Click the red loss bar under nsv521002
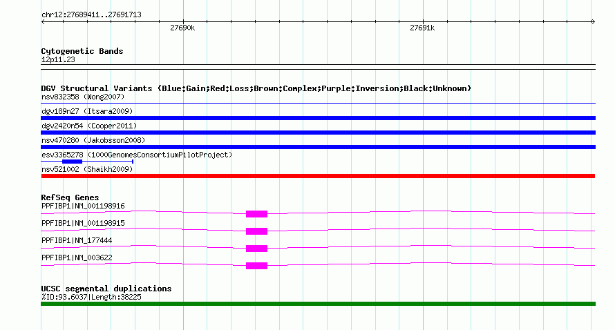The height and width of the screenshot is (330, 615). pyautogui.click(x=318, y=176)
